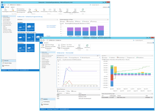Viewport: 155px width, 111px height.
Task: Open Anzeigen dropdown in back window chart
Action: [63, 21]
